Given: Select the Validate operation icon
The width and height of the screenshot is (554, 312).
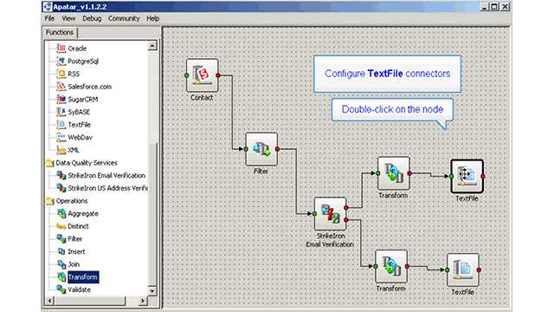Looking at the screenshot, I should click(61, 289).
